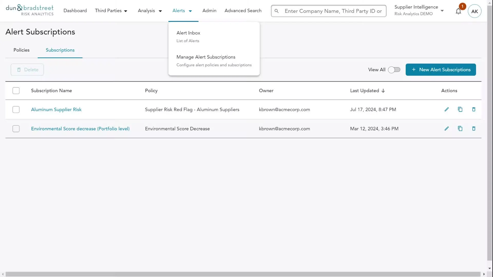
Task: Copy the Aluminum Supplier Risk subscription
Action: coord(460,110)
